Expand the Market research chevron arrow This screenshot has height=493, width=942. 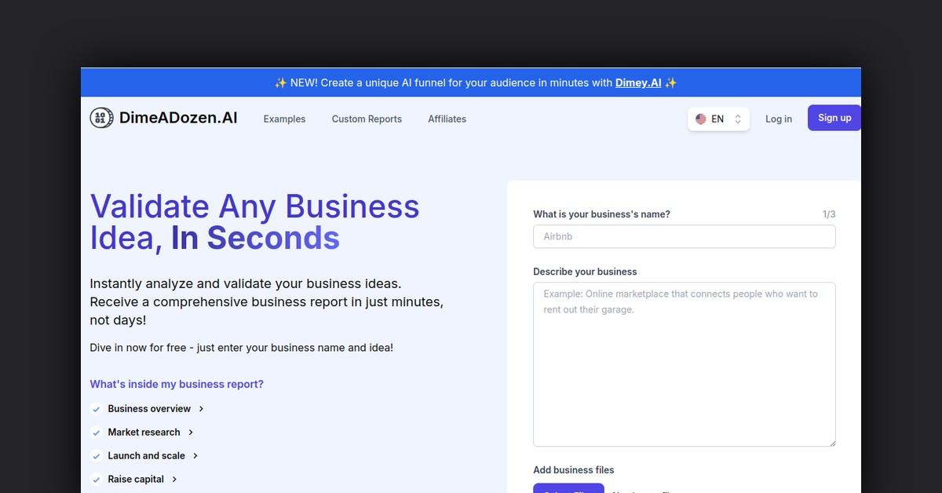click(x=191, y=433)
